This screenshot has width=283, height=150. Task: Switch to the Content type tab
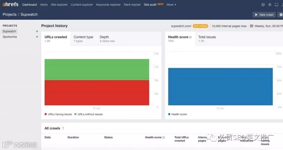(x=83, y=39)
